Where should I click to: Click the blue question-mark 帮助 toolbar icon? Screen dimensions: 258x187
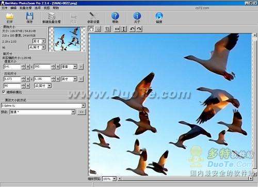tap(115, 16)
